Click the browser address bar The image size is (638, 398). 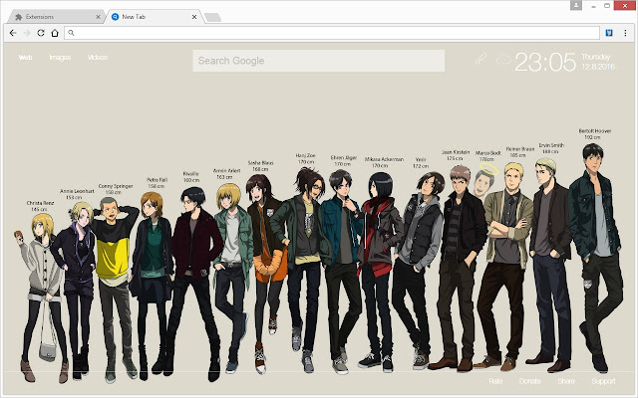(x=332, y=33)
